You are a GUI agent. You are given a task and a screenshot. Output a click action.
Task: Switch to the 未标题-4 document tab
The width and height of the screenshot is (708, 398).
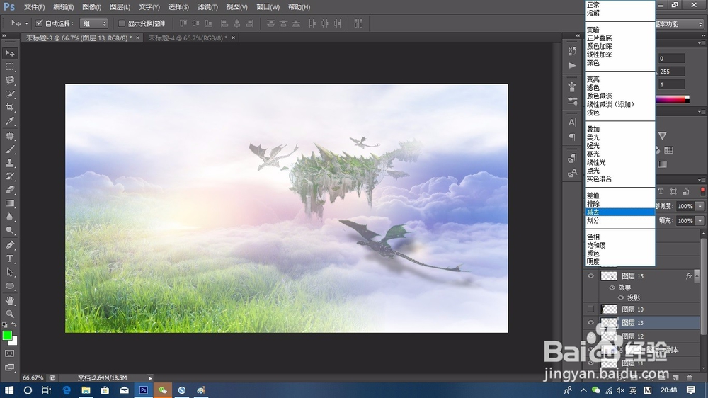pyautogui.click(x=188, y=38)
